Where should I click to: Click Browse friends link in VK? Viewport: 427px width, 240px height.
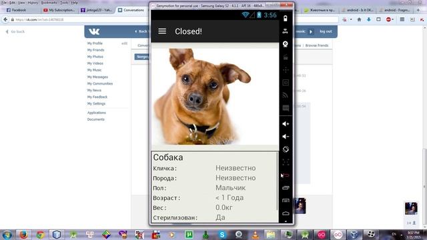click(317, 45)
